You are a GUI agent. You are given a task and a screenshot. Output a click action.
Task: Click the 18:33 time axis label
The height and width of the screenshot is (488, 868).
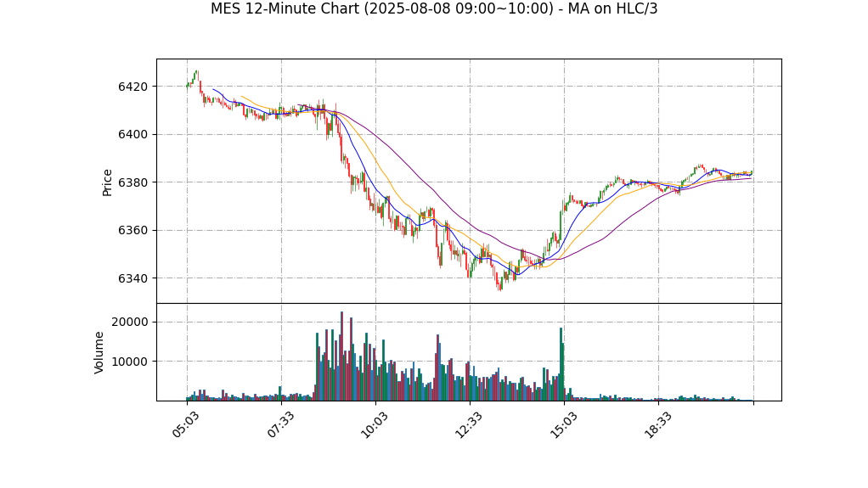[x=657, y=425]
